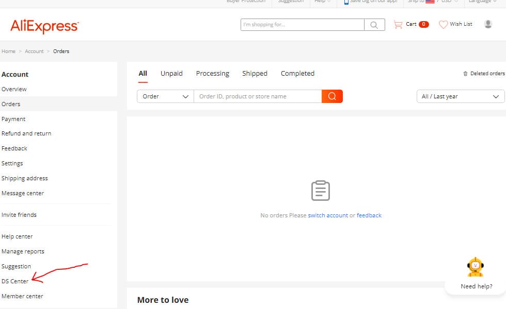Click the More to love heading
The width and height of the screenshot is (506, 309).
[x=163, y=300]
